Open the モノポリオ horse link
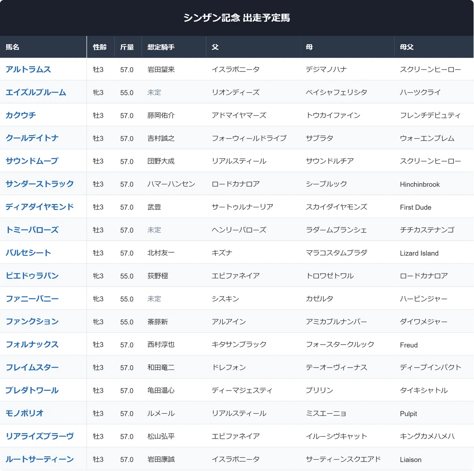Screen dimensions: 474x471 pos(24,413)
